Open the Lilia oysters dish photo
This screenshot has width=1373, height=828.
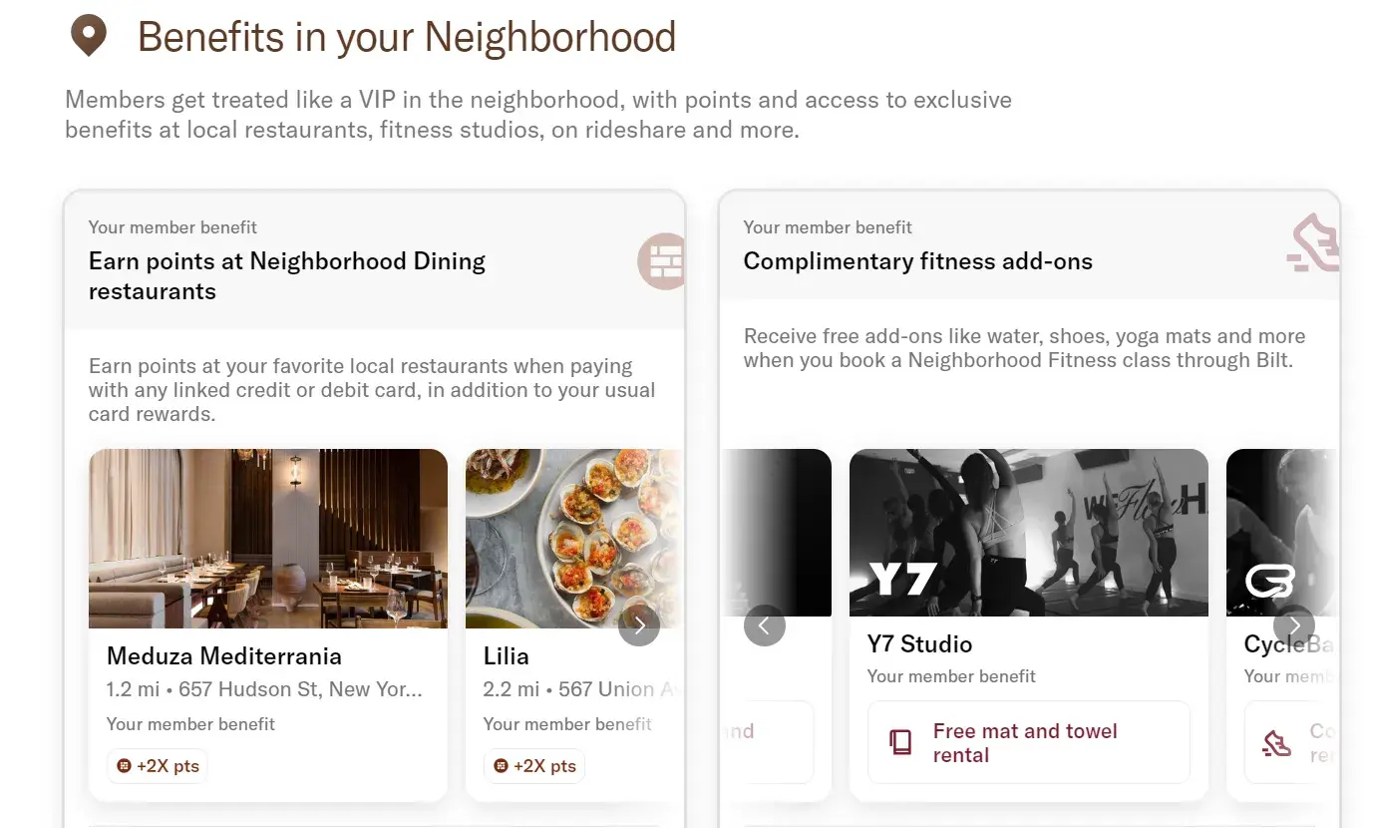pyautogui.click(x=575, y=538)
